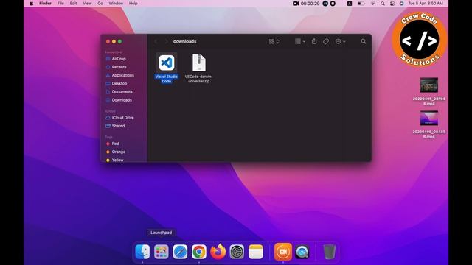Open System Preferences from the Dock
Image resolution: width=472 pixels, height=265 pixels.
tap(237, 252)
